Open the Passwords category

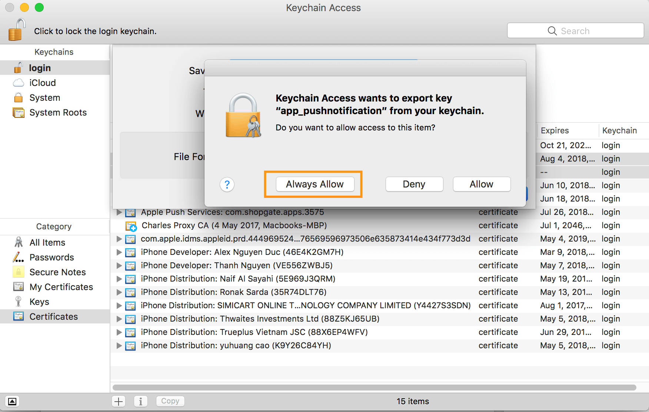(x=55, y=257)
